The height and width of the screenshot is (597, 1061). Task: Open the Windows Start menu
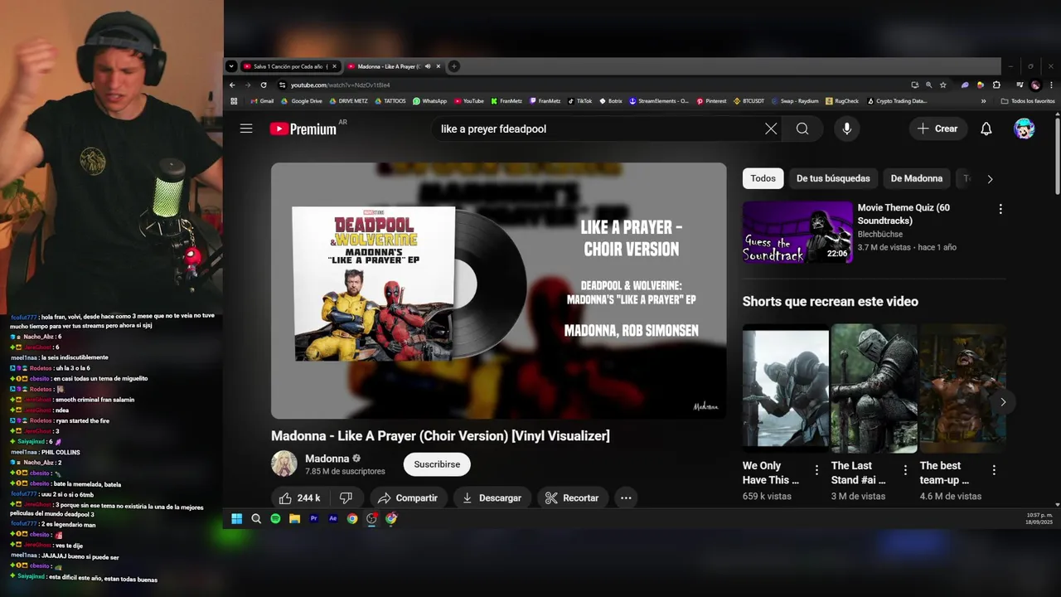(236, 518)
